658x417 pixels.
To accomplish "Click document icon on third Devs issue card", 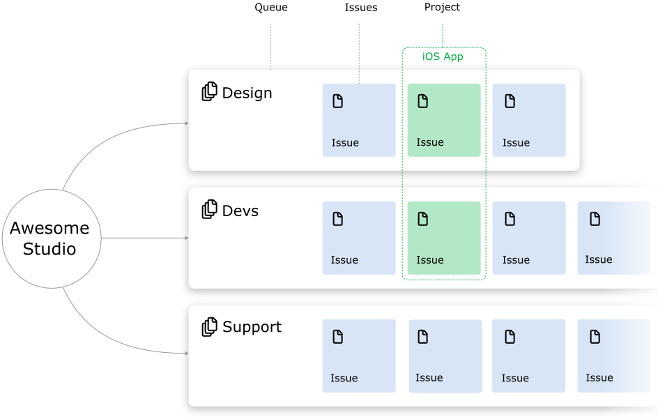I will click(x=510, y=219).
